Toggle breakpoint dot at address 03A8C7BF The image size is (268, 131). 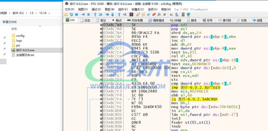pyautogui.click(x=101, y=37)
